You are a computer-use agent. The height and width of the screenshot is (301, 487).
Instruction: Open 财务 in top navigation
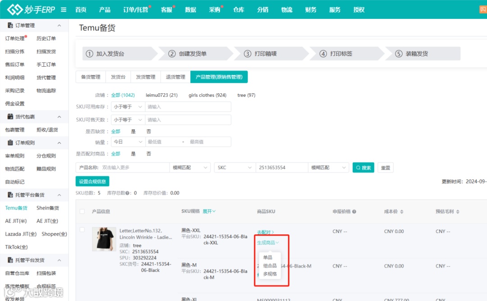click(x=311, y=9)
